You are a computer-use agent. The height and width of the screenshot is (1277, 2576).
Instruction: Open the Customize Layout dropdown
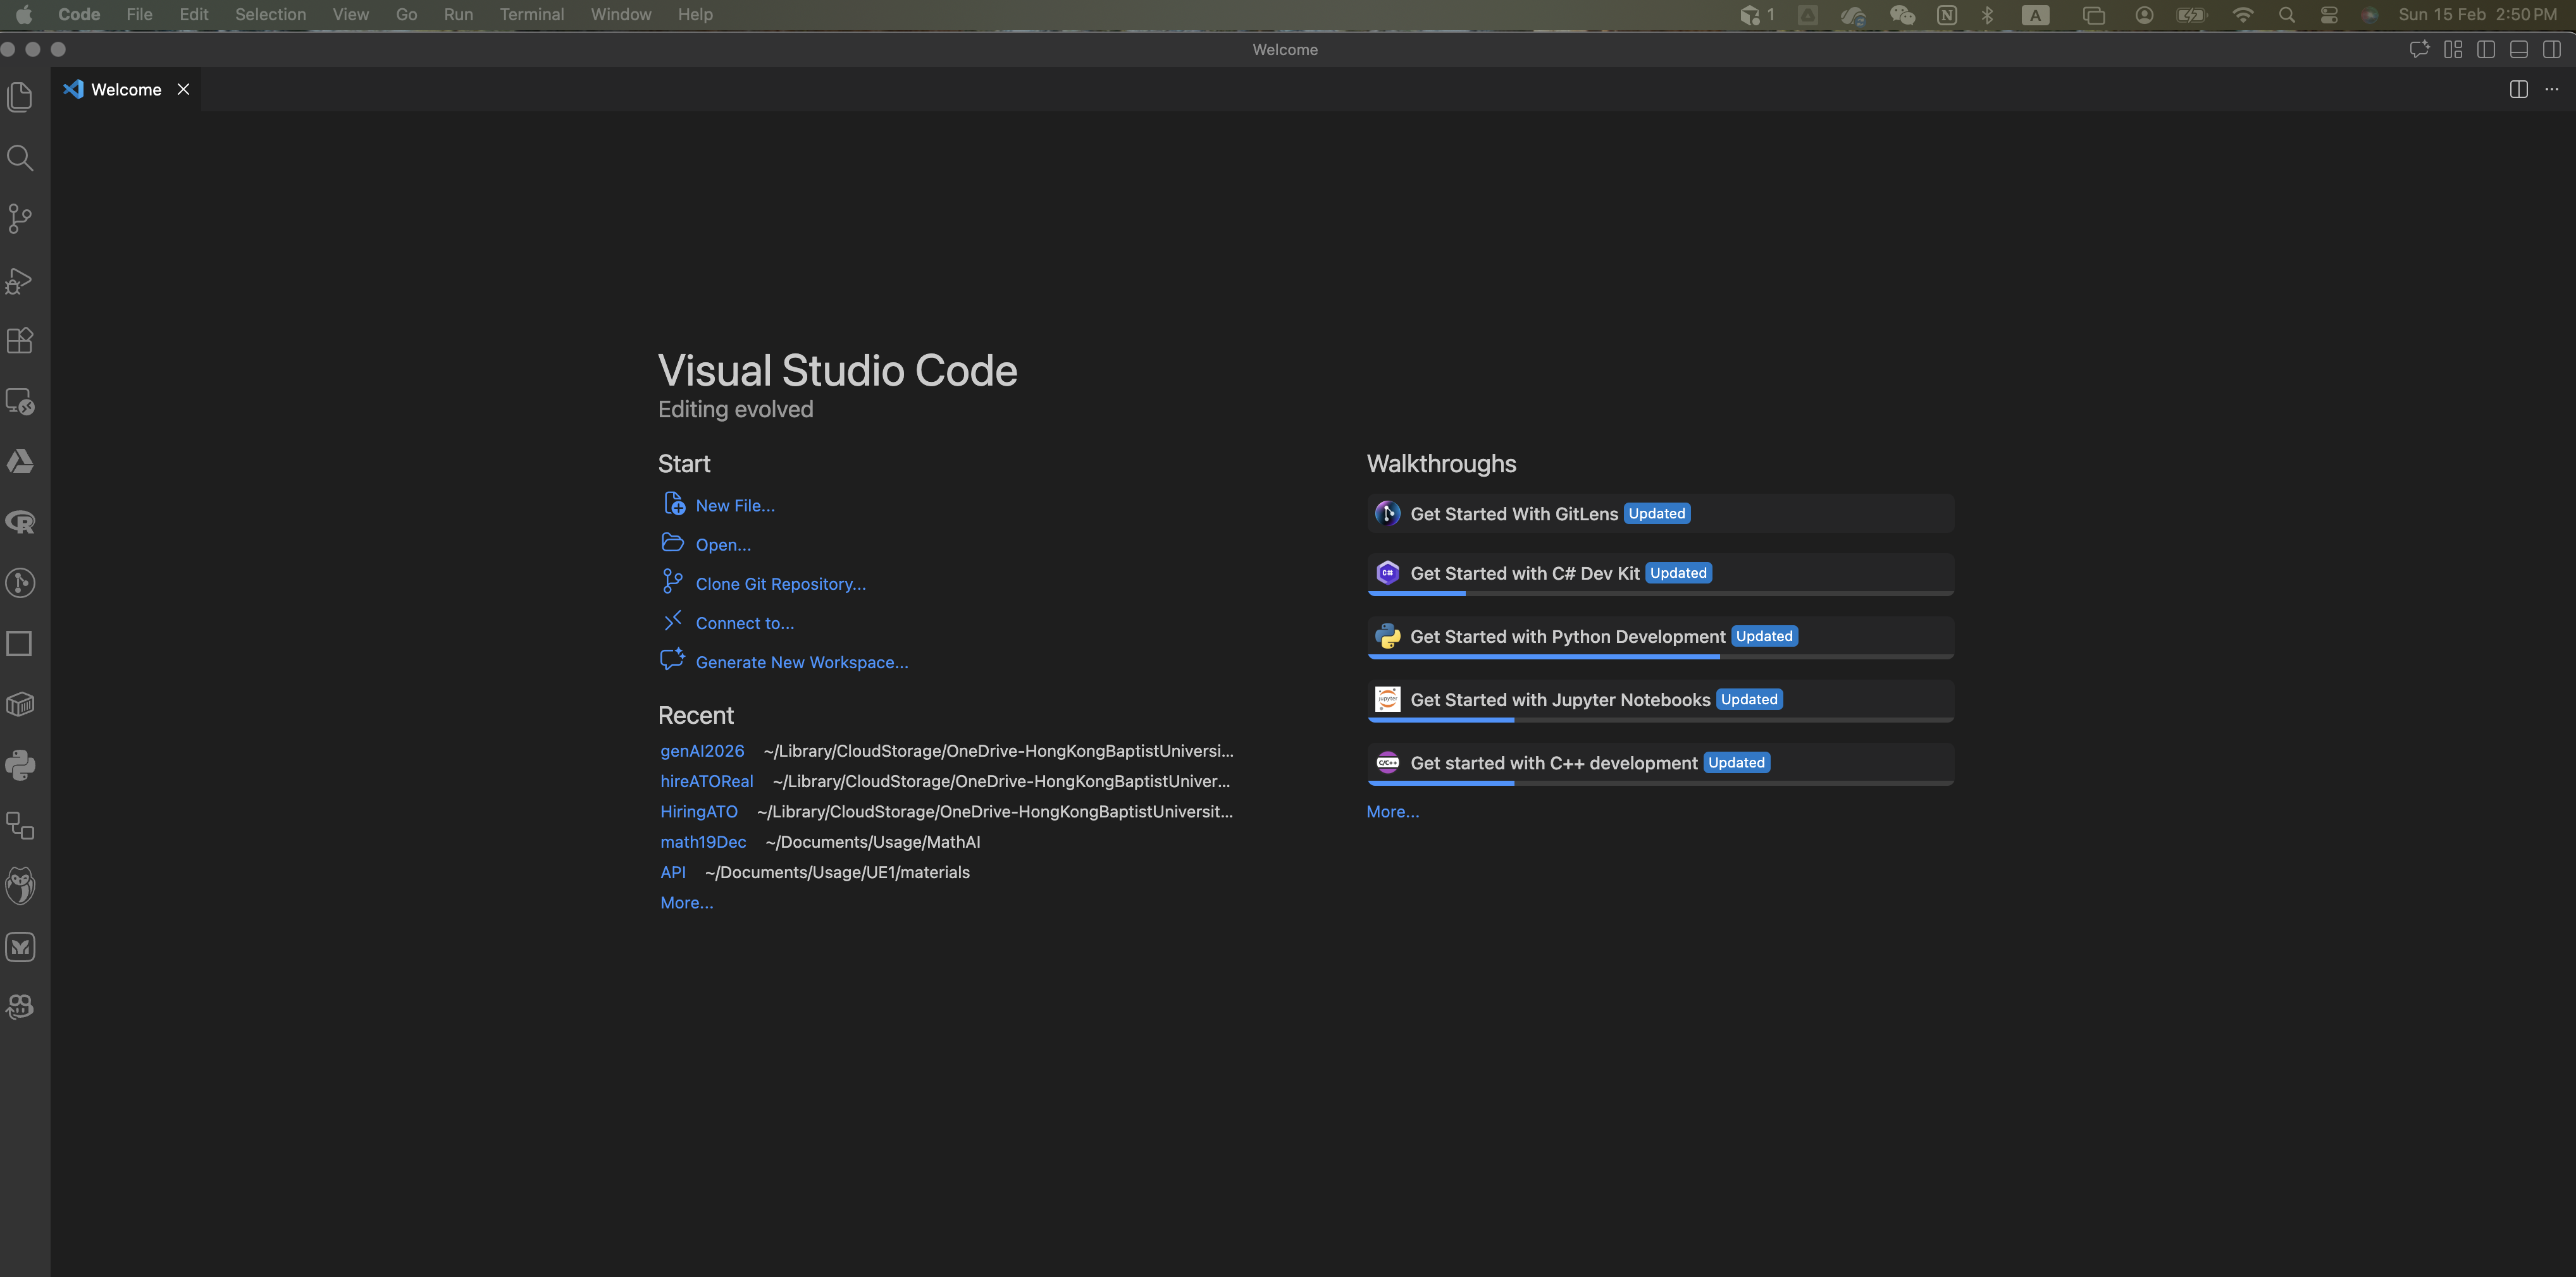(2452, 49)
